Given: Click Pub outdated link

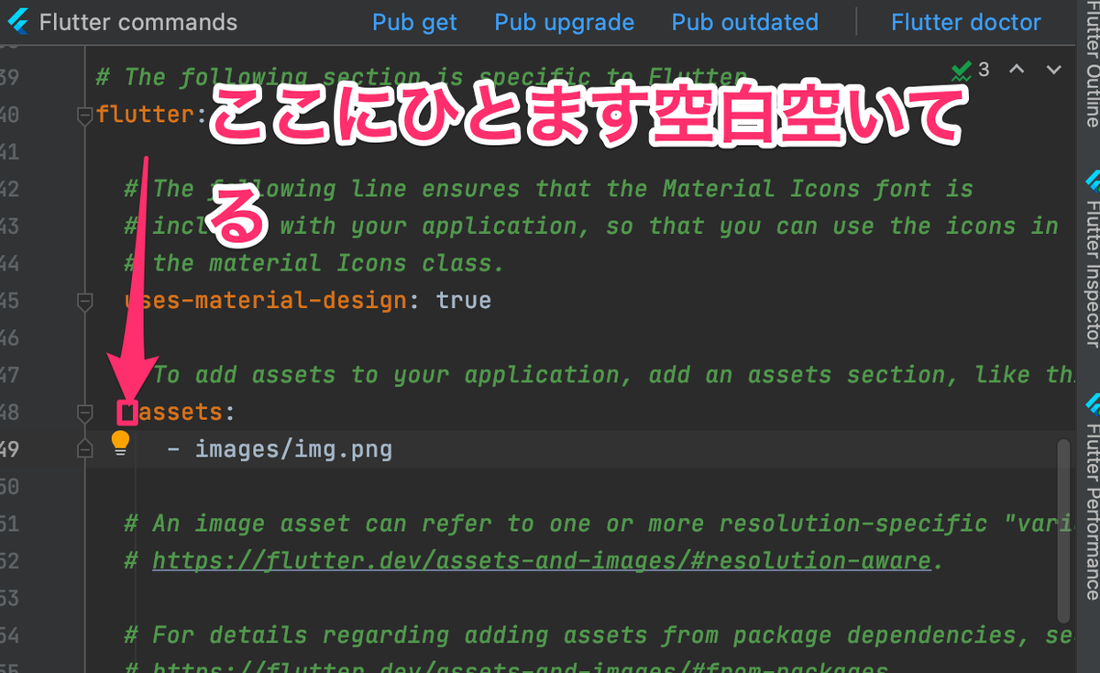Looking at the screenshot, I should click(744, 22).
